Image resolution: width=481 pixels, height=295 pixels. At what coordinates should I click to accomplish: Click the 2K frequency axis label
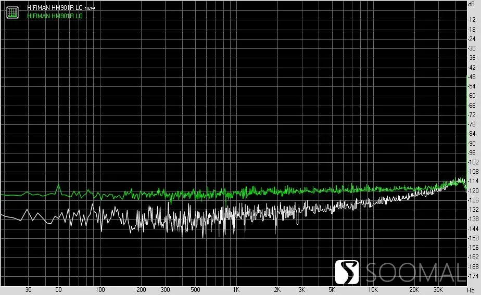[x=277, y=289]
